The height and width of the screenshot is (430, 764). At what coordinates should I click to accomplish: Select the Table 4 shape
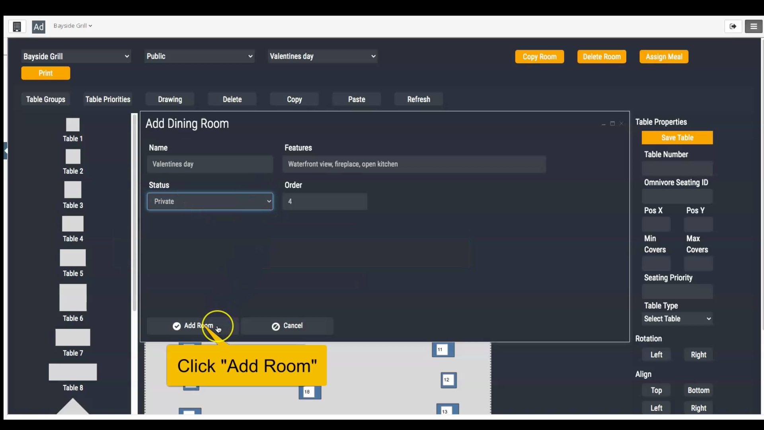click(73, 224)
